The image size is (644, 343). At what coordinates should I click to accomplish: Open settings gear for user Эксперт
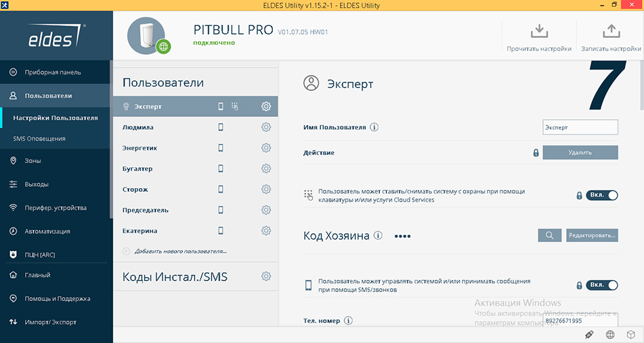[266, 106]
